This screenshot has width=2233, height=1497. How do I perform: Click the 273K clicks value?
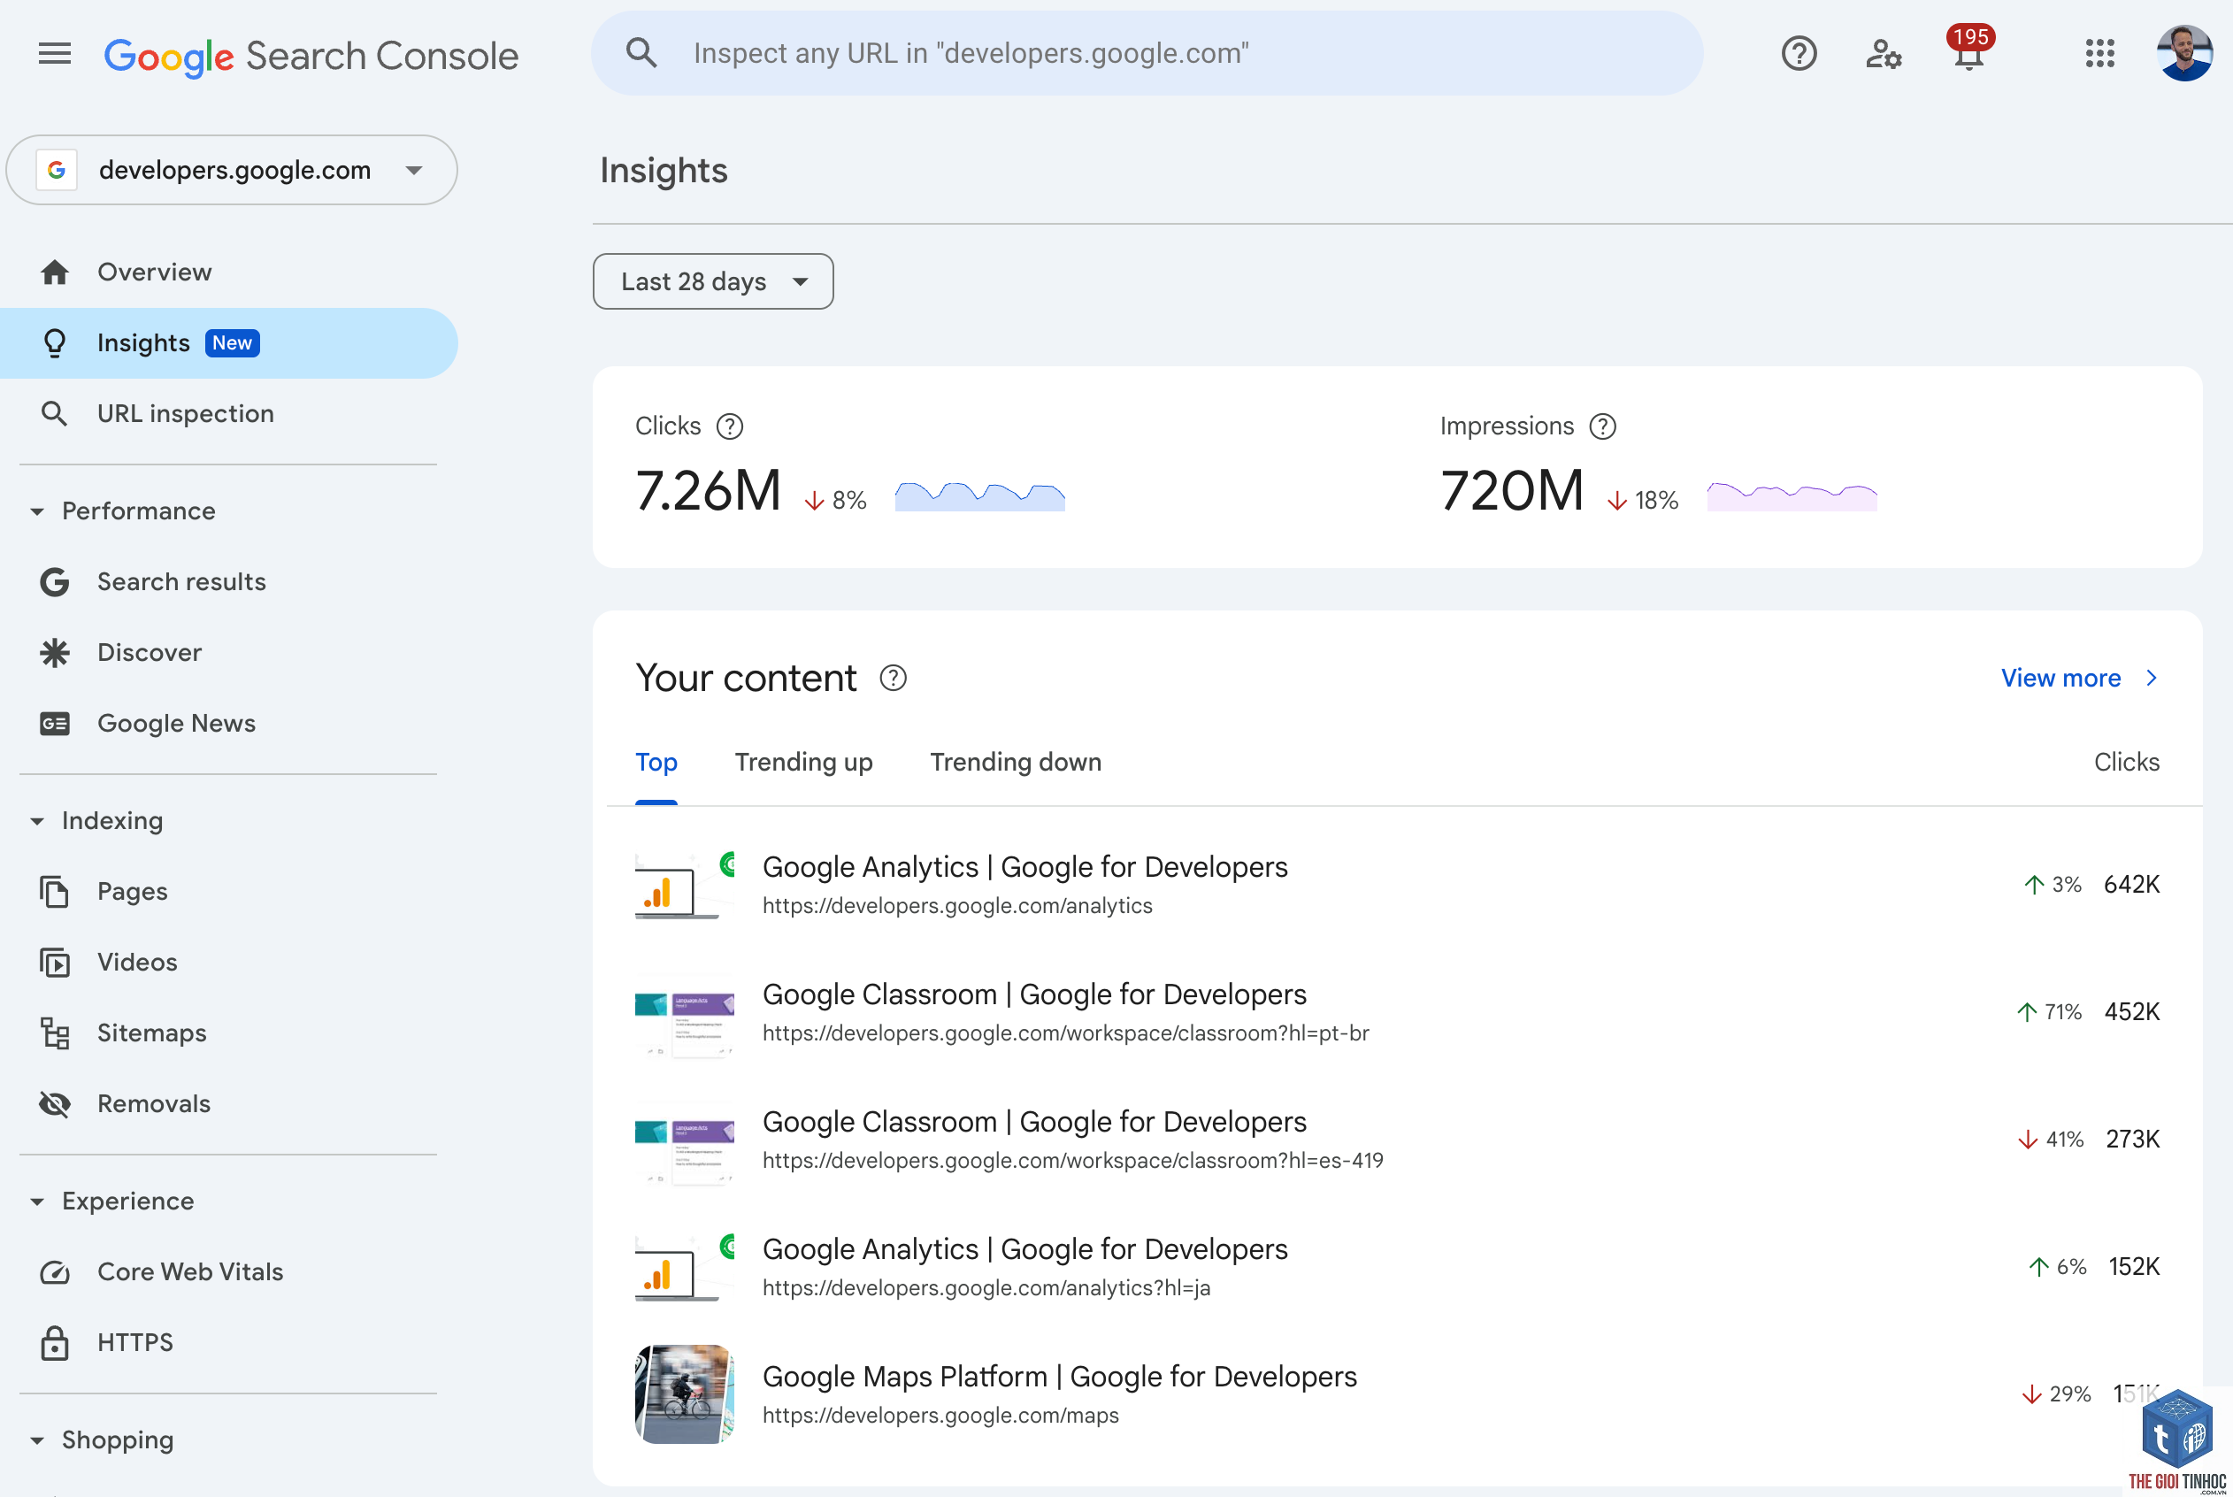(2133, 1139)
